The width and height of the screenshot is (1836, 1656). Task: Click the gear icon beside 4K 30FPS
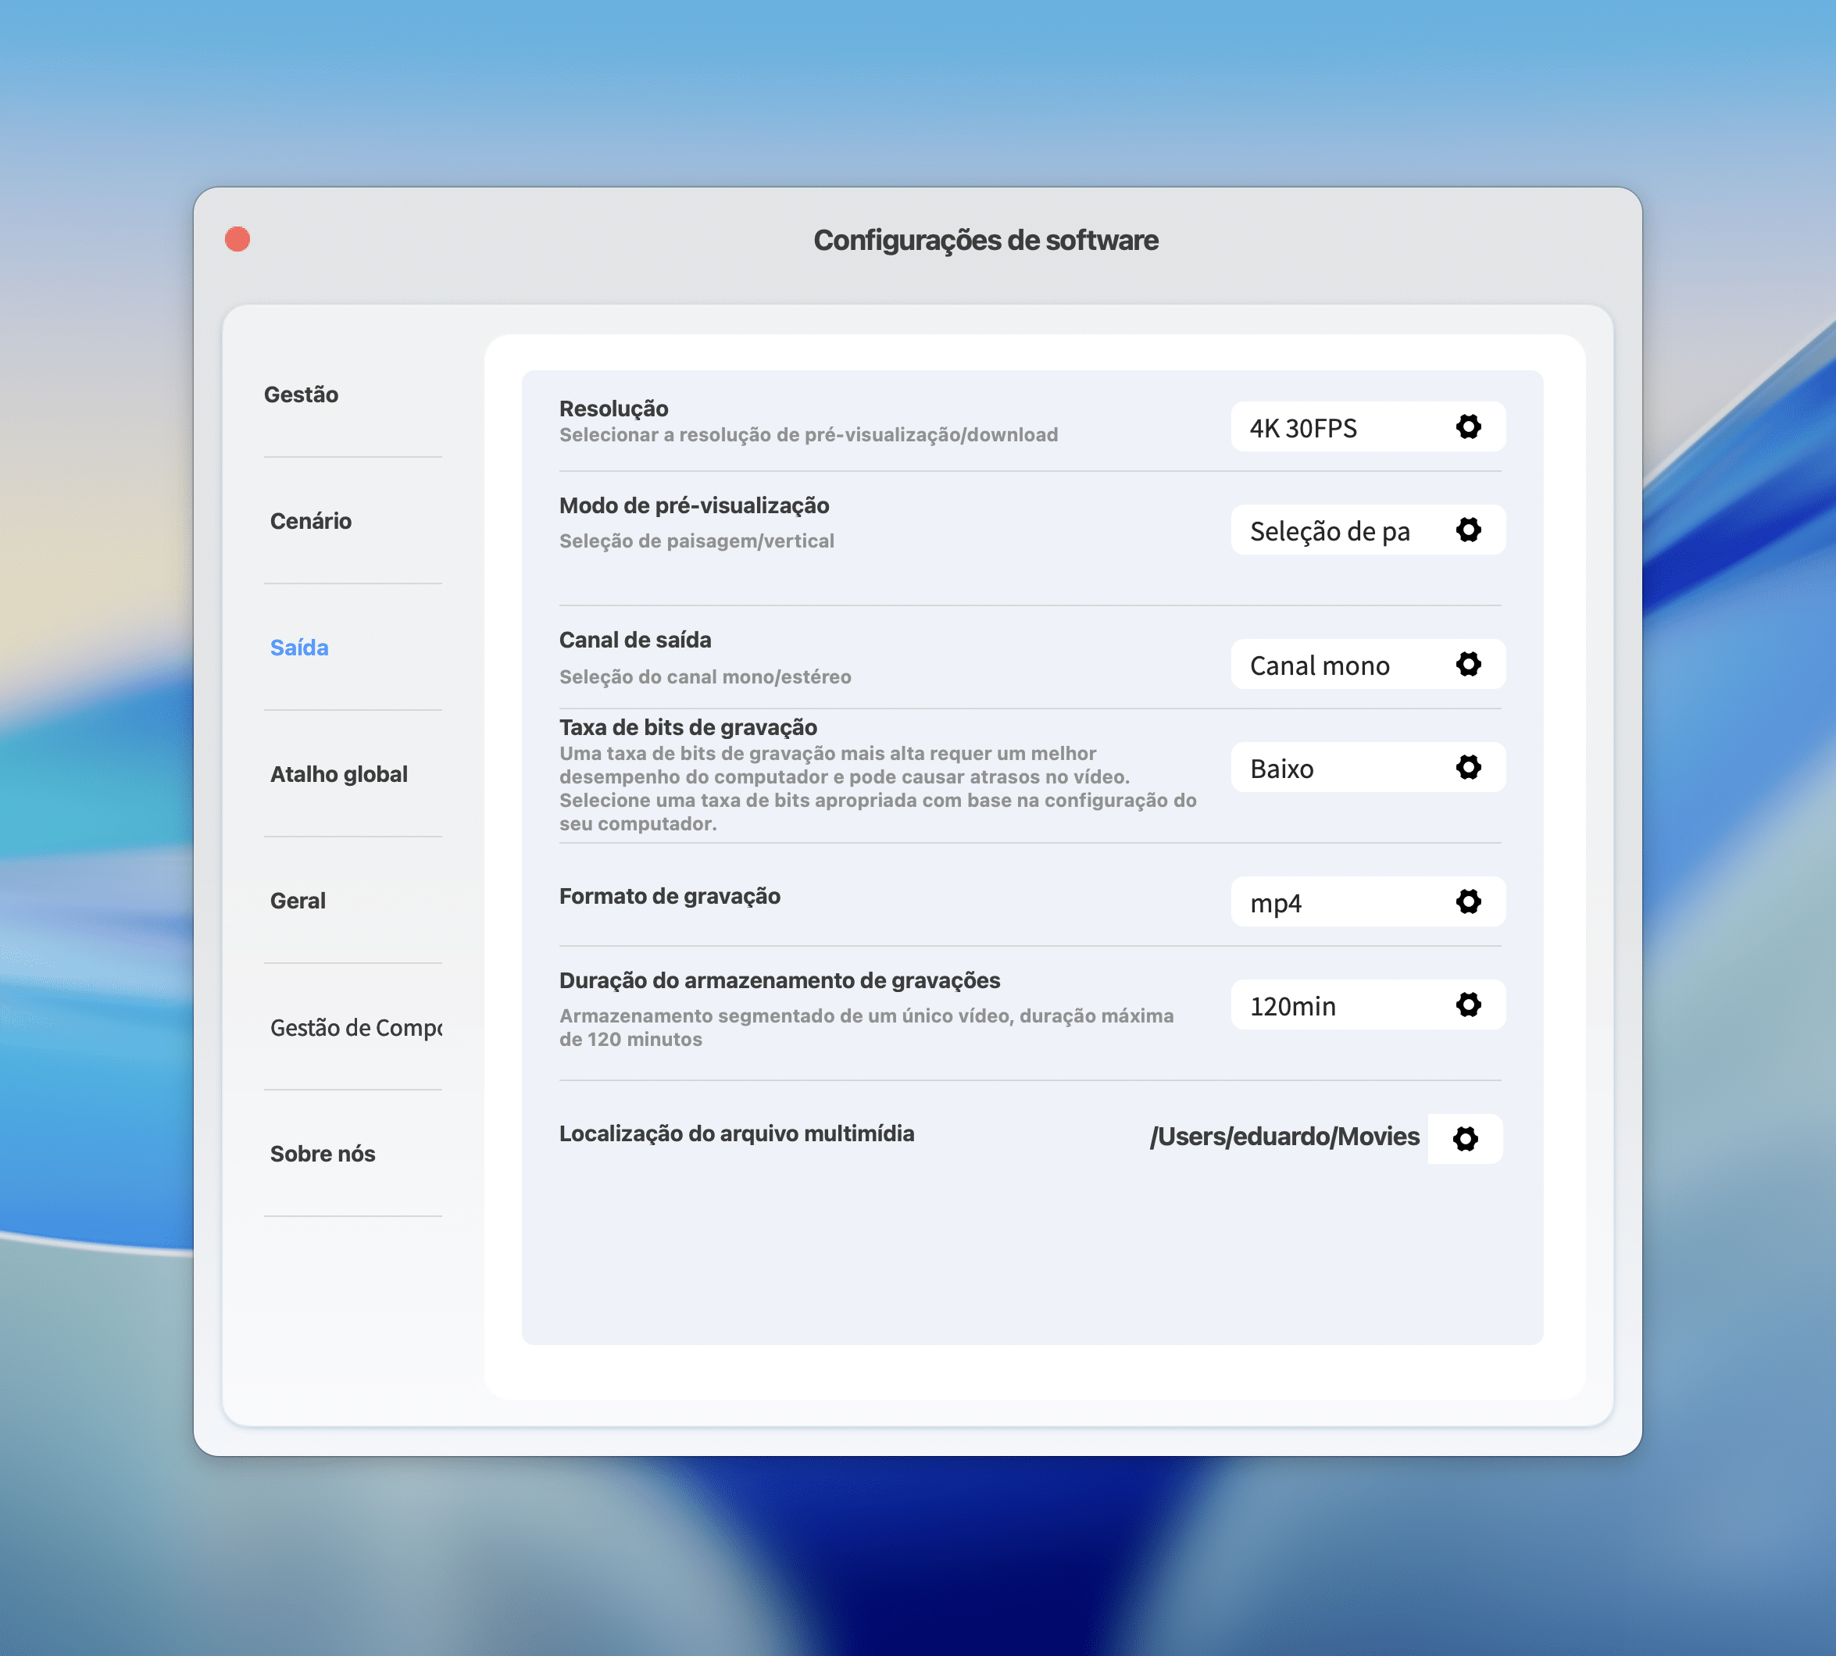[1467, 426]
